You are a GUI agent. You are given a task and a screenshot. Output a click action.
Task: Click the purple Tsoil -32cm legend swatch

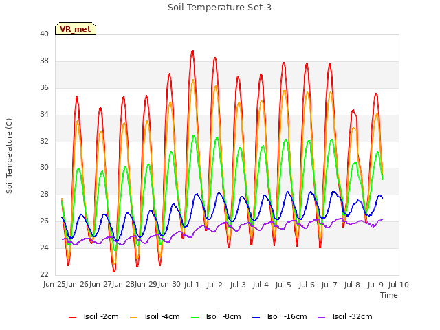point(321,317)
